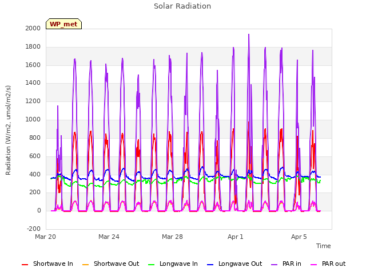Viewport: 366px width, 275px height.
Task: Toggle the Longwave Out legend entry
Action: coord(234,264)
